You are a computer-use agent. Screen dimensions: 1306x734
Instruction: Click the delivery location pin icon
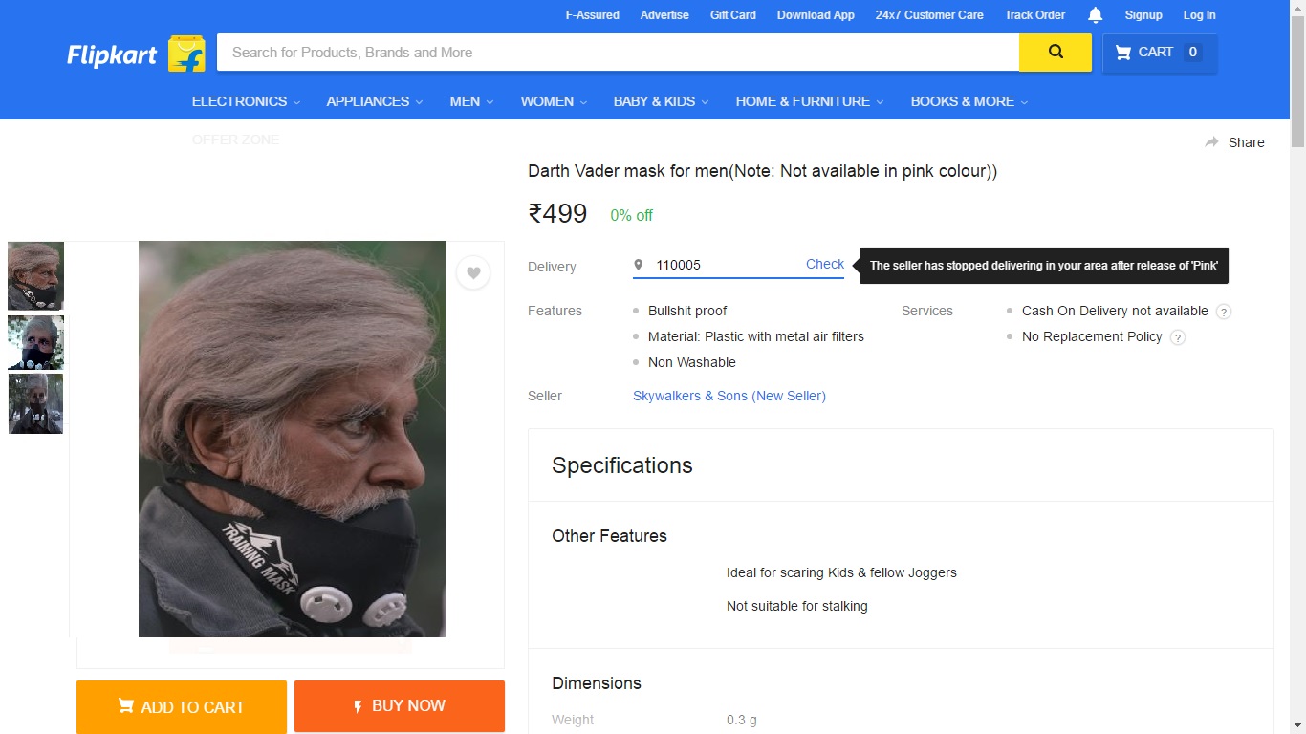639,265
